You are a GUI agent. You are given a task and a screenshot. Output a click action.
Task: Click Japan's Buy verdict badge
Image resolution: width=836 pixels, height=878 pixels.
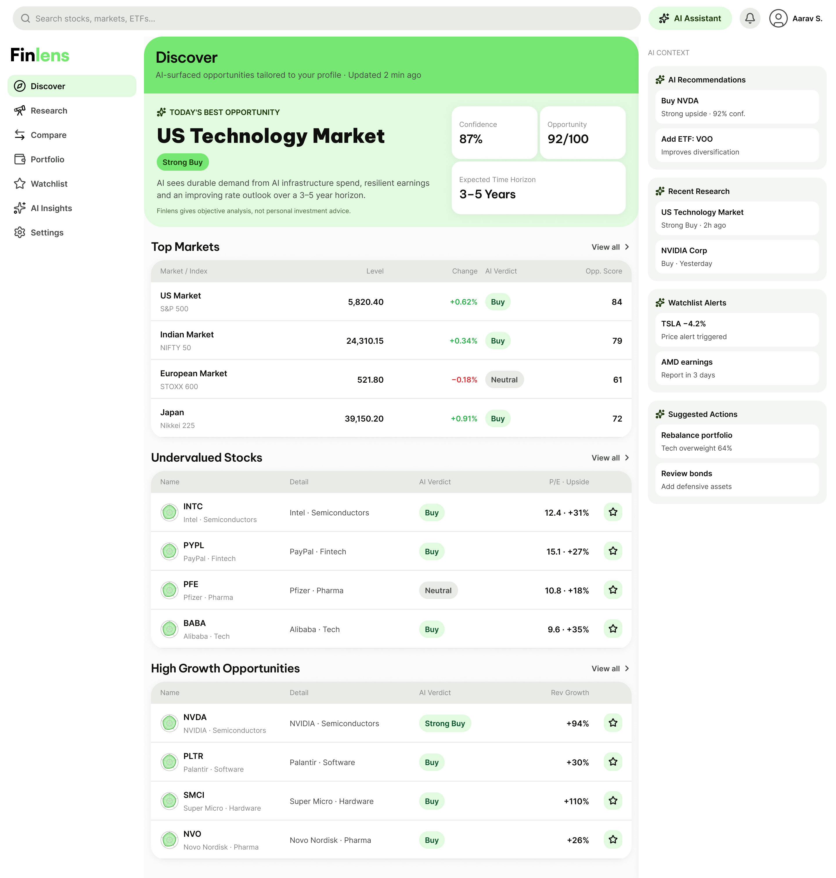[498, 418]
